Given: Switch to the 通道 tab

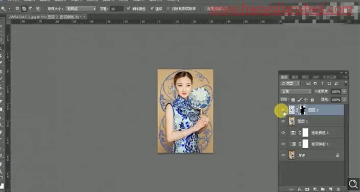Looking at the screenshot, I should [x=295, y=77].
